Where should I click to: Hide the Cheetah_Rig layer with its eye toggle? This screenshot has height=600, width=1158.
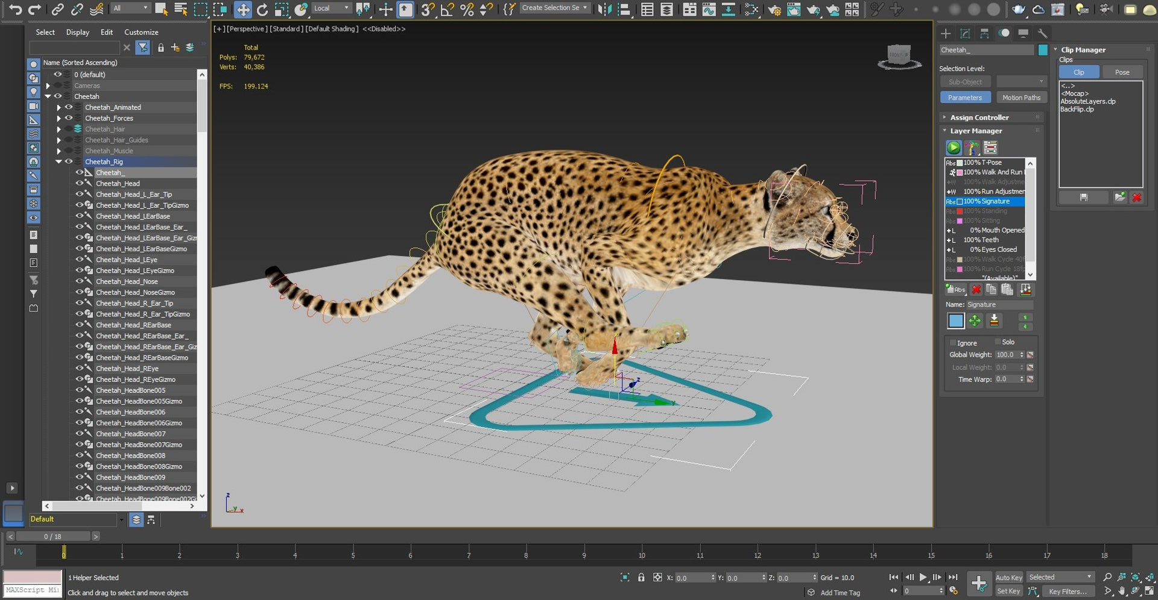coord(69,161)
